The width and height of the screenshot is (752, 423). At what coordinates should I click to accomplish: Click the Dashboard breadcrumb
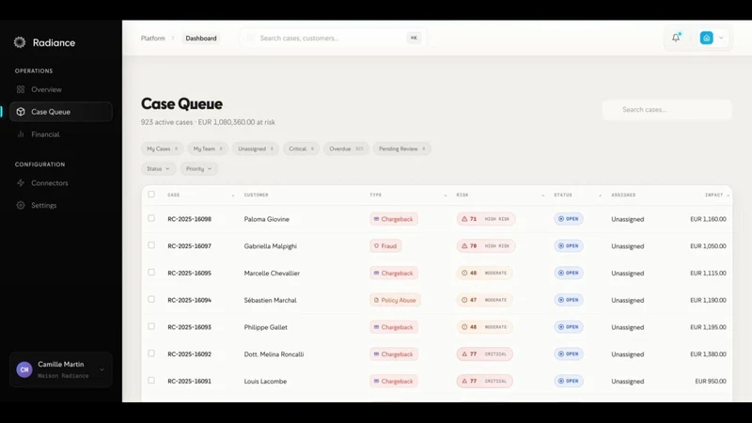(x=201, y=38)
